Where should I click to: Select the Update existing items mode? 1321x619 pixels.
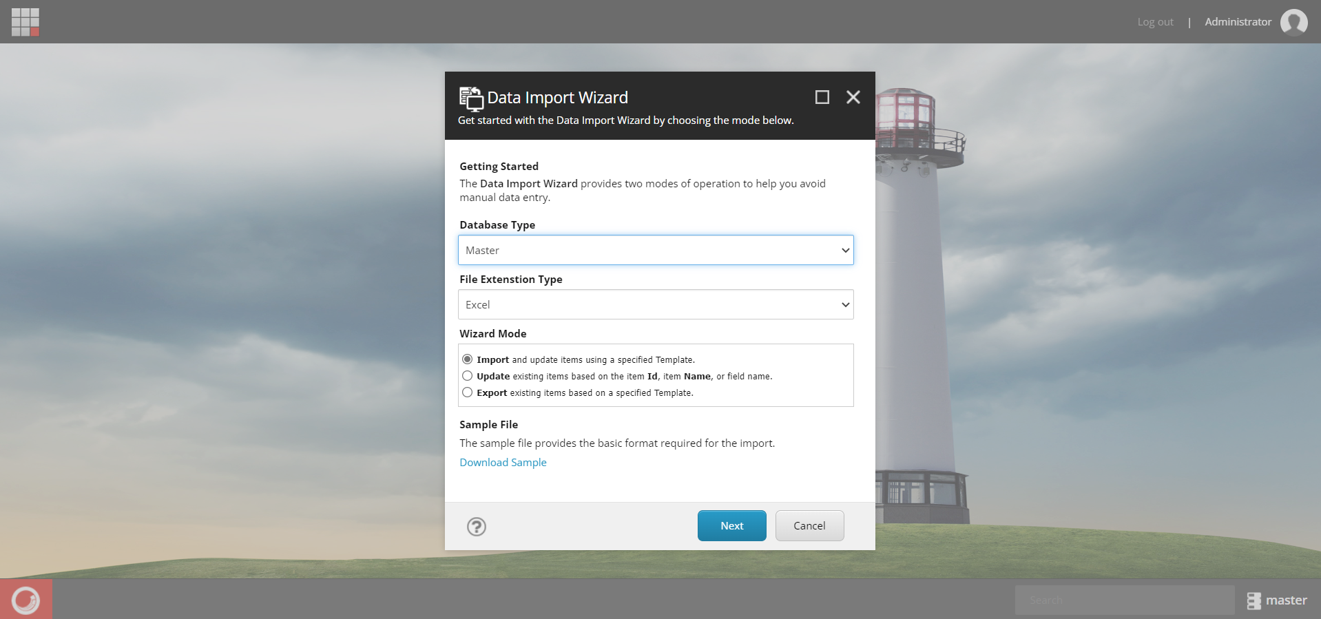pyautogui.click(x=468, y=376)
